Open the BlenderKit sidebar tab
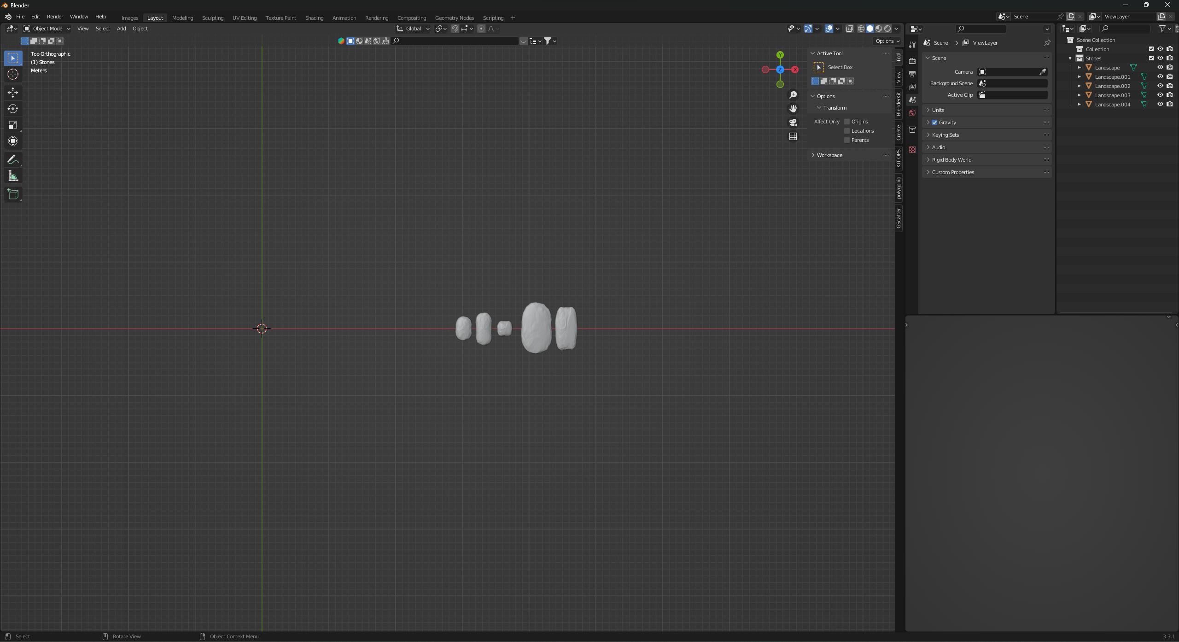Screen dimensions: 1179x642 (899, 104)
